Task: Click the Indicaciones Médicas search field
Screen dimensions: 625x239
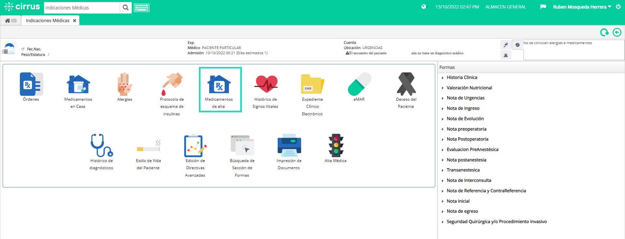Action: pyautogui.click(x=82, y=8)
